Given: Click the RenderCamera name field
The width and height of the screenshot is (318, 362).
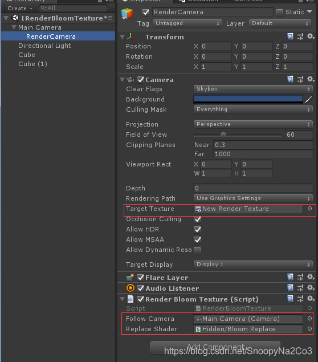Looking at the screenshot, I should (x=213, y=12).
